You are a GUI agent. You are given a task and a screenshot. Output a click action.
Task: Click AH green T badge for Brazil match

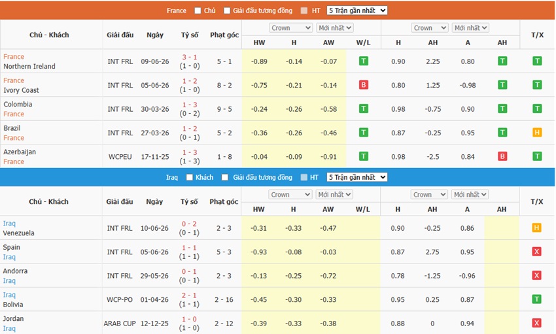pyautogui.click(x=502, y=133)
